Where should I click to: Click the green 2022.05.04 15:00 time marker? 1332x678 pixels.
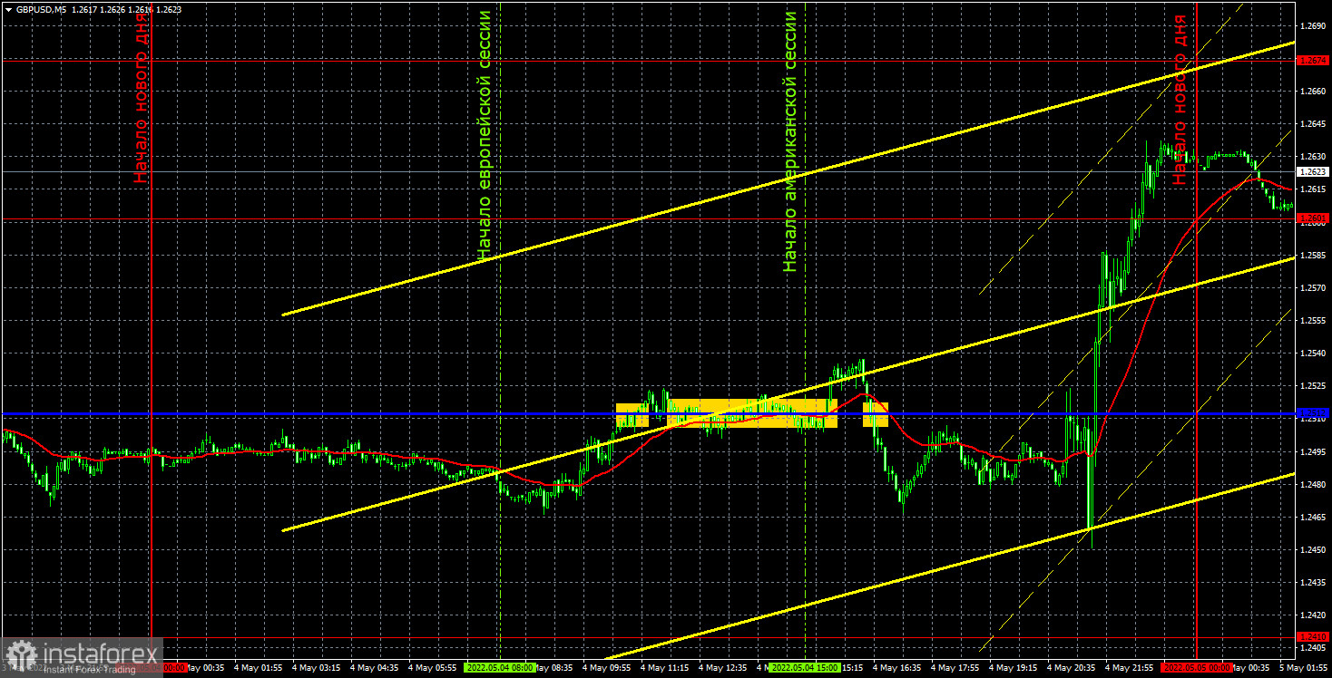pyautogui.click(x=804, y=668)
